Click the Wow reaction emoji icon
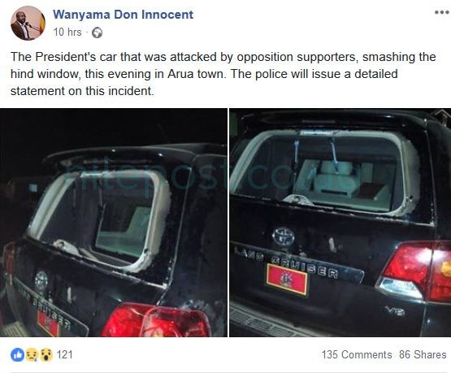The image size is (451, 373). pos(46,355)
